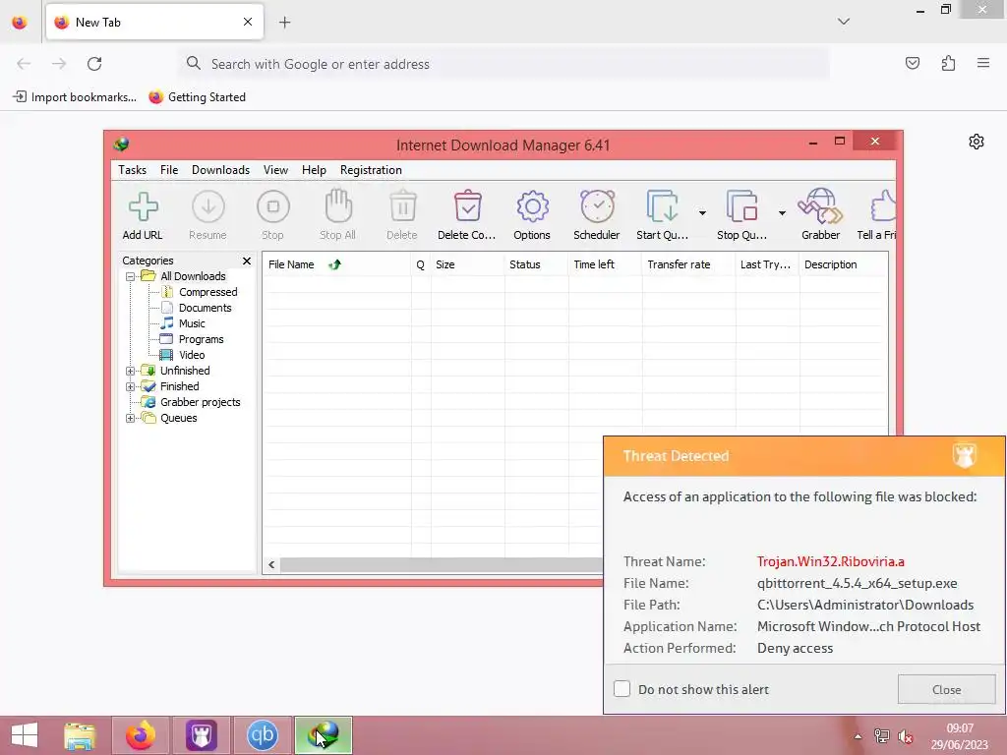1007x755 pixels.
Task: Select the Documents category
Action: (205, 308)
